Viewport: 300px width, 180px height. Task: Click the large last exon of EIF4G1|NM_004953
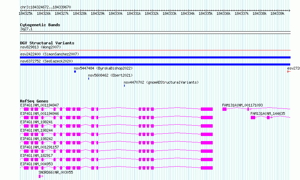tap(207, 168)
